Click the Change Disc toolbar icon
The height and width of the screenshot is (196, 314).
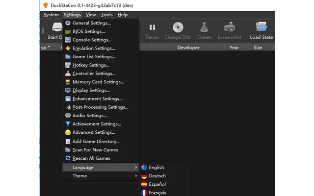pos(178,27)
